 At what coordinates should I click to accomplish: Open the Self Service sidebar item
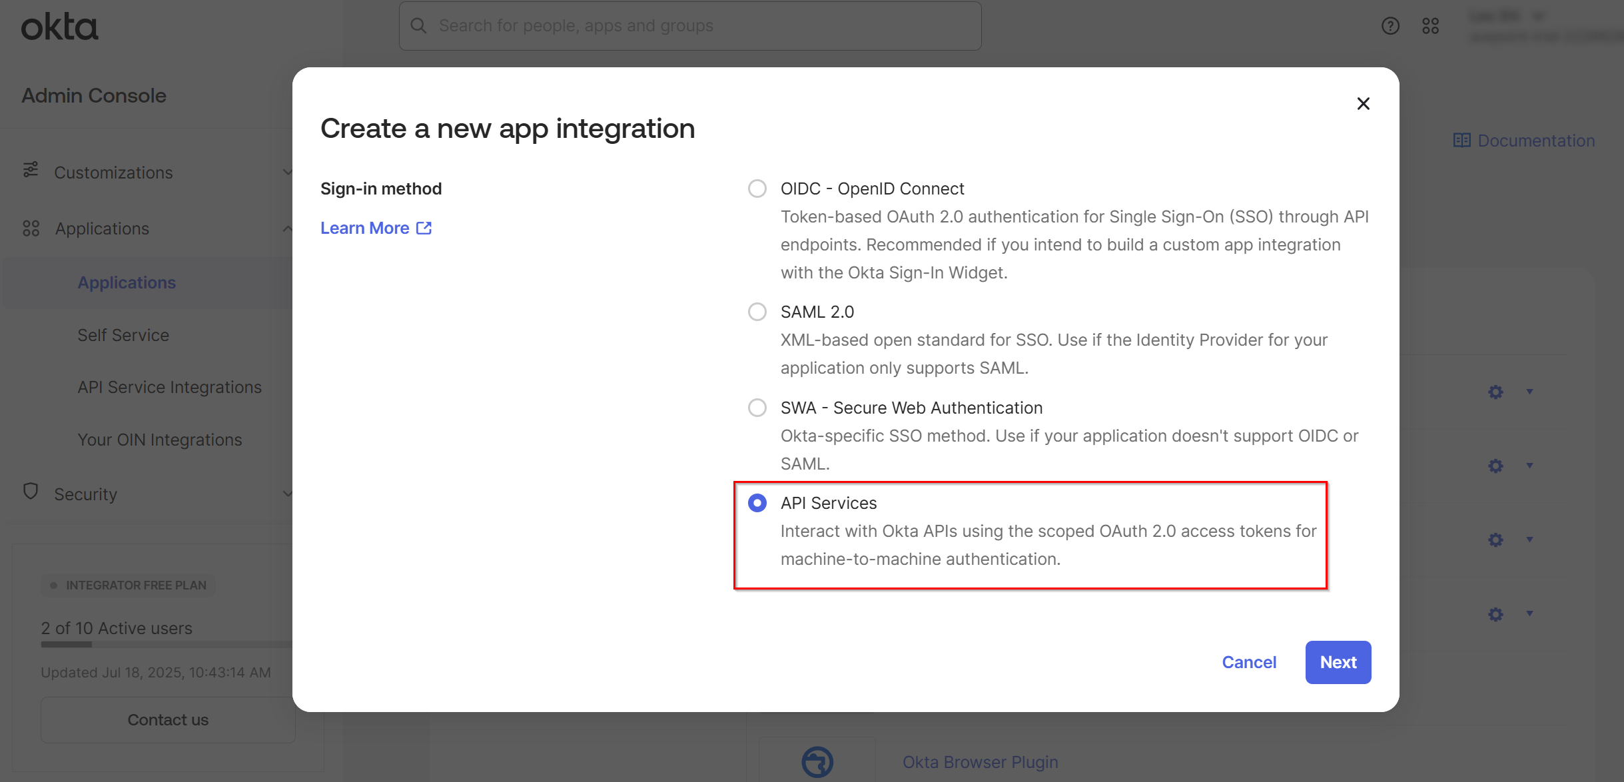point(123,335)
